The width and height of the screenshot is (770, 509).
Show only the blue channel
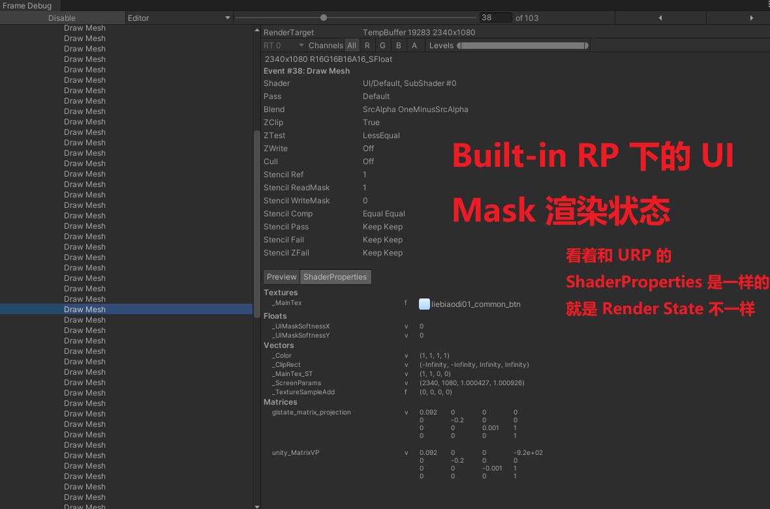(399, 45)
